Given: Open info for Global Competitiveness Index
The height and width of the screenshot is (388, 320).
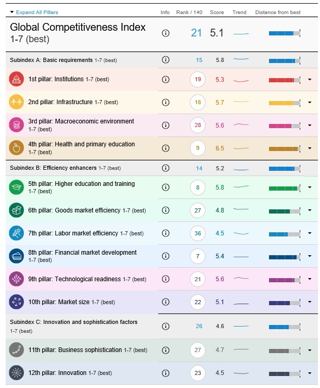Looking at the screenshot, I should point(165,33).
